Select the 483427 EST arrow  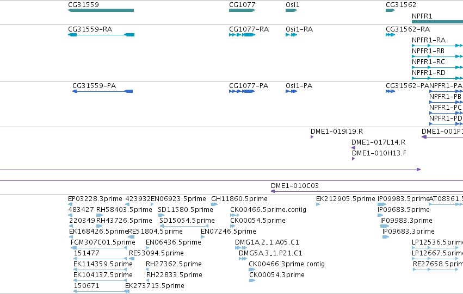[x=70, y=215]
